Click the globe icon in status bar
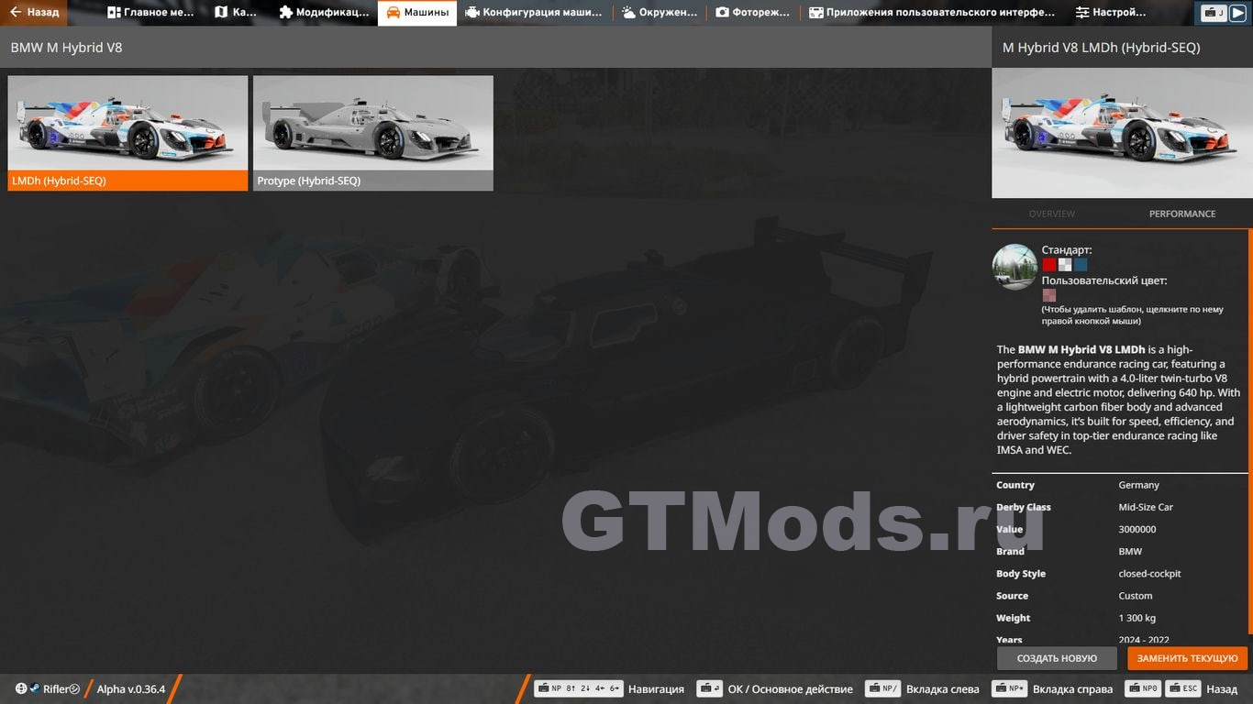 tap(20, 688)
